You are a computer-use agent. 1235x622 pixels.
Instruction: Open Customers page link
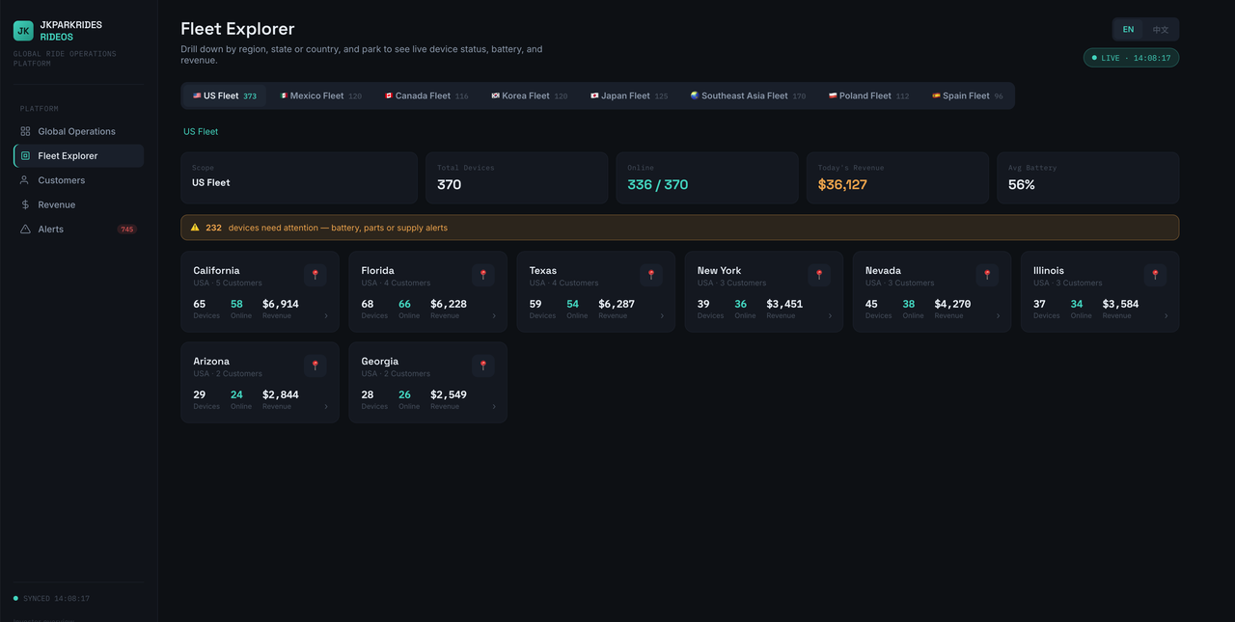78,180
